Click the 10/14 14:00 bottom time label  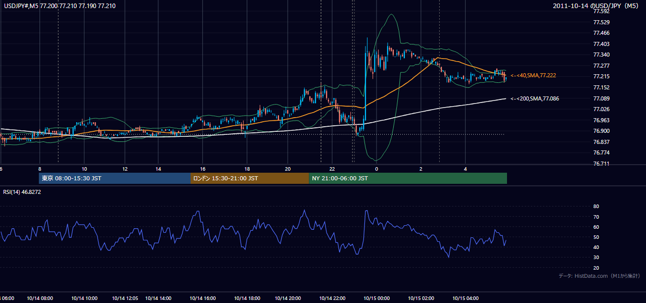[159, 298]
